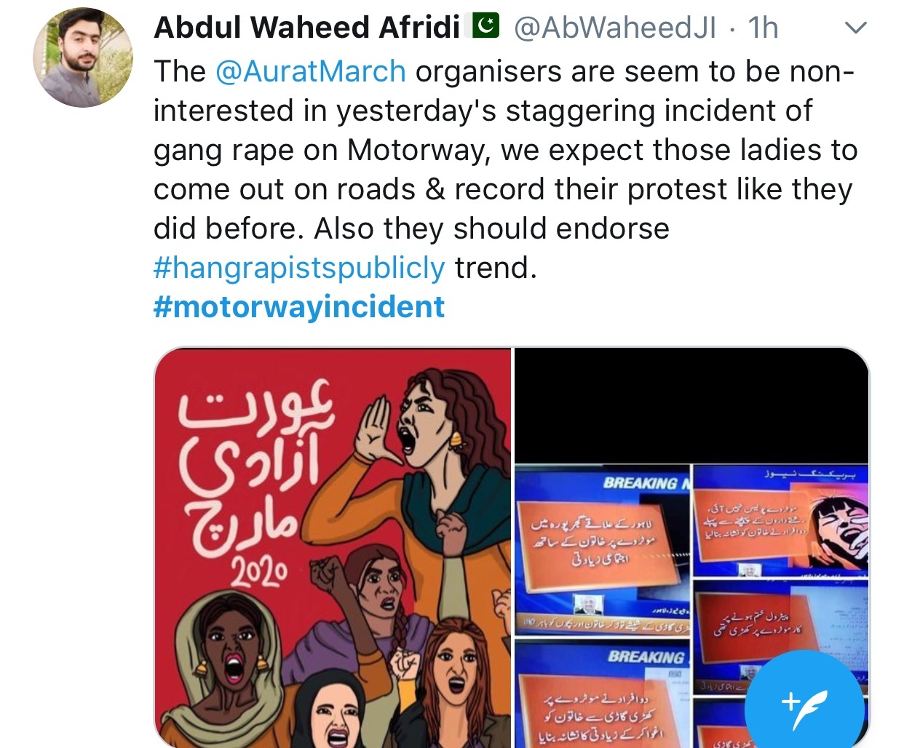Viewport: 904px width, 748px height.
Task: Open the @AuratMarch mention
Action: [310, 71]
